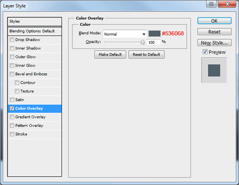This screenshot has width=239, height=185.
Task: Click the title bar restore icon
Action: click(x=211, y=4)
